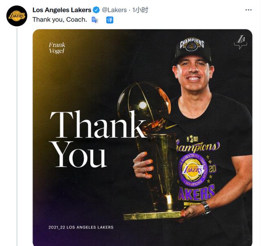This screenshot has height=246, width=261.
Task: Click the blue 译 translate icon
Action: click(x=110, y=20)
